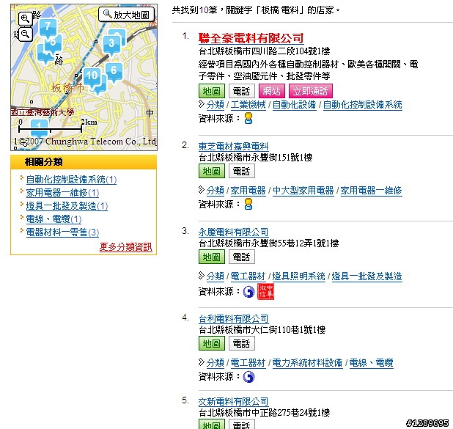Select sidebar category 家用電器一維修(1)
Image resolution: width=453 pixels, height=429 pixels.
[x=63, y=193]
